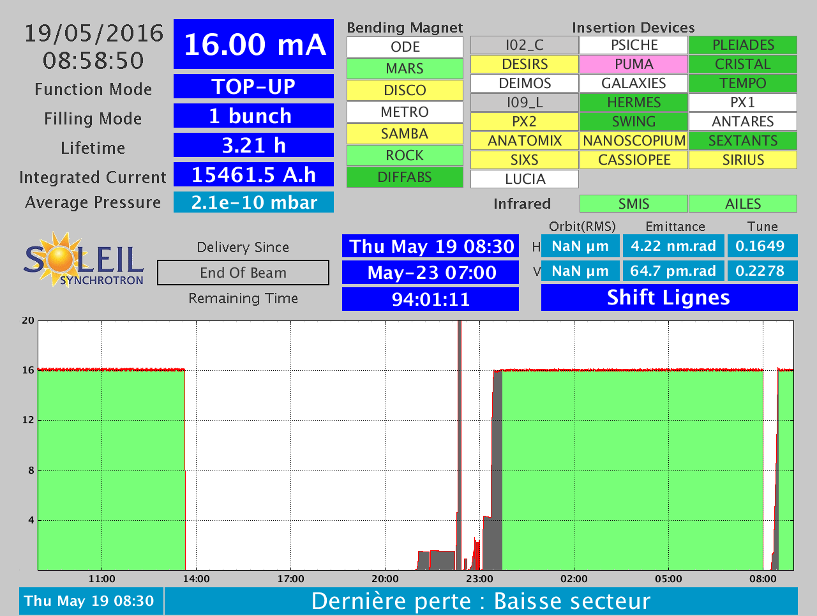Click the 19/05/2016 date display
Screen dimensions: 817x616
tap(94, 33)
